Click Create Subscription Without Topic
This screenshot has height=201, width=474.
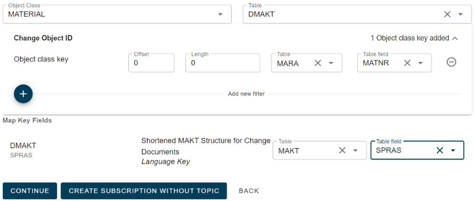pyautogui.click(x=144, y=191)
